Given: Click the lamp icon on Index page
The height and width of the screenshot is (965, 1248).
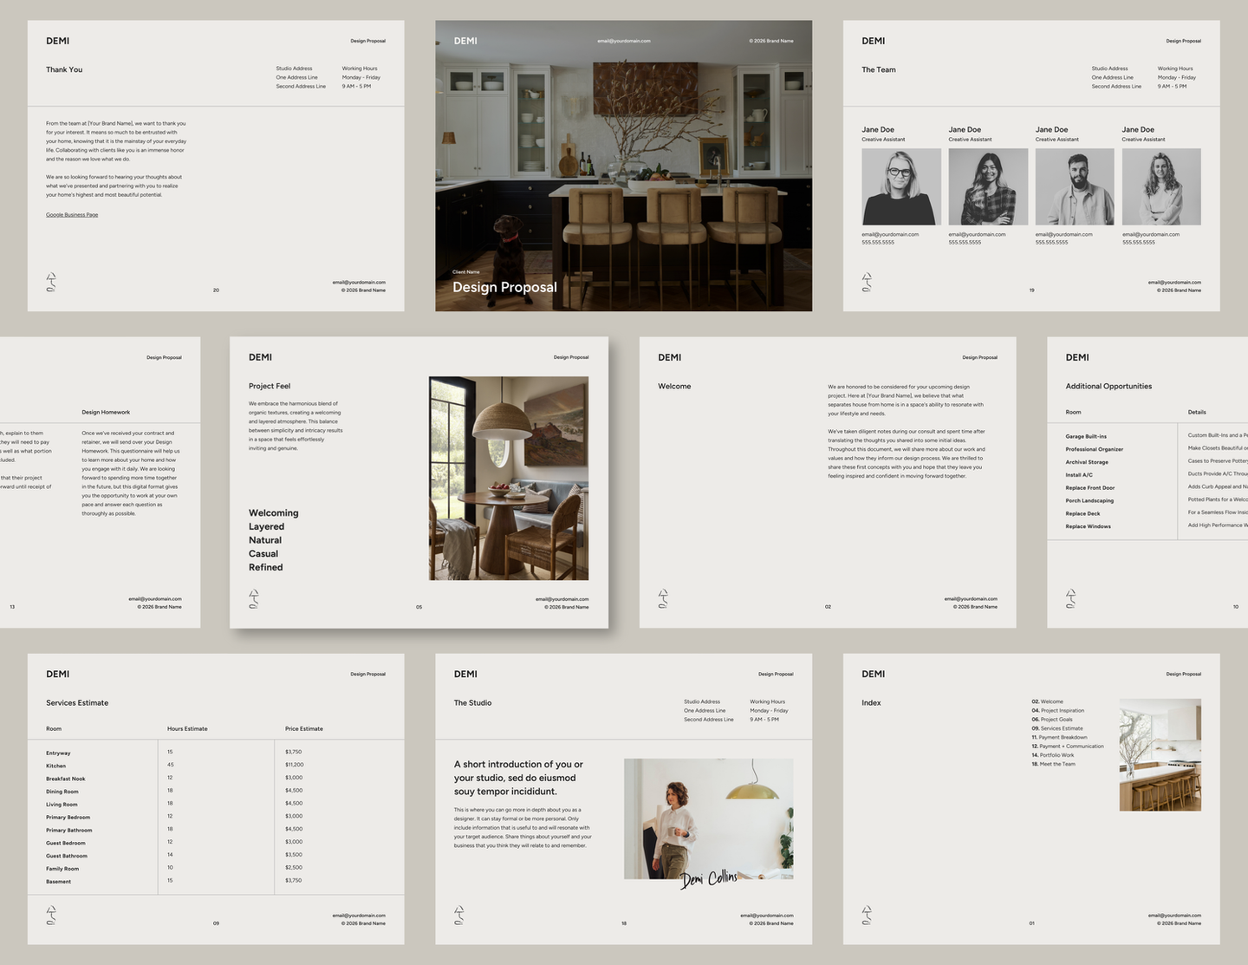Looking at the screenshot, I should [x=867, y=915].
